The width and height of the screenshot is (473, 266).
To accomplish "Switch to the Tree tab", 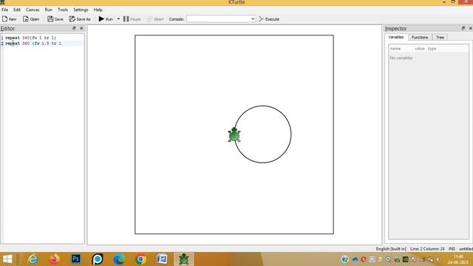I will tap(440, 38).
